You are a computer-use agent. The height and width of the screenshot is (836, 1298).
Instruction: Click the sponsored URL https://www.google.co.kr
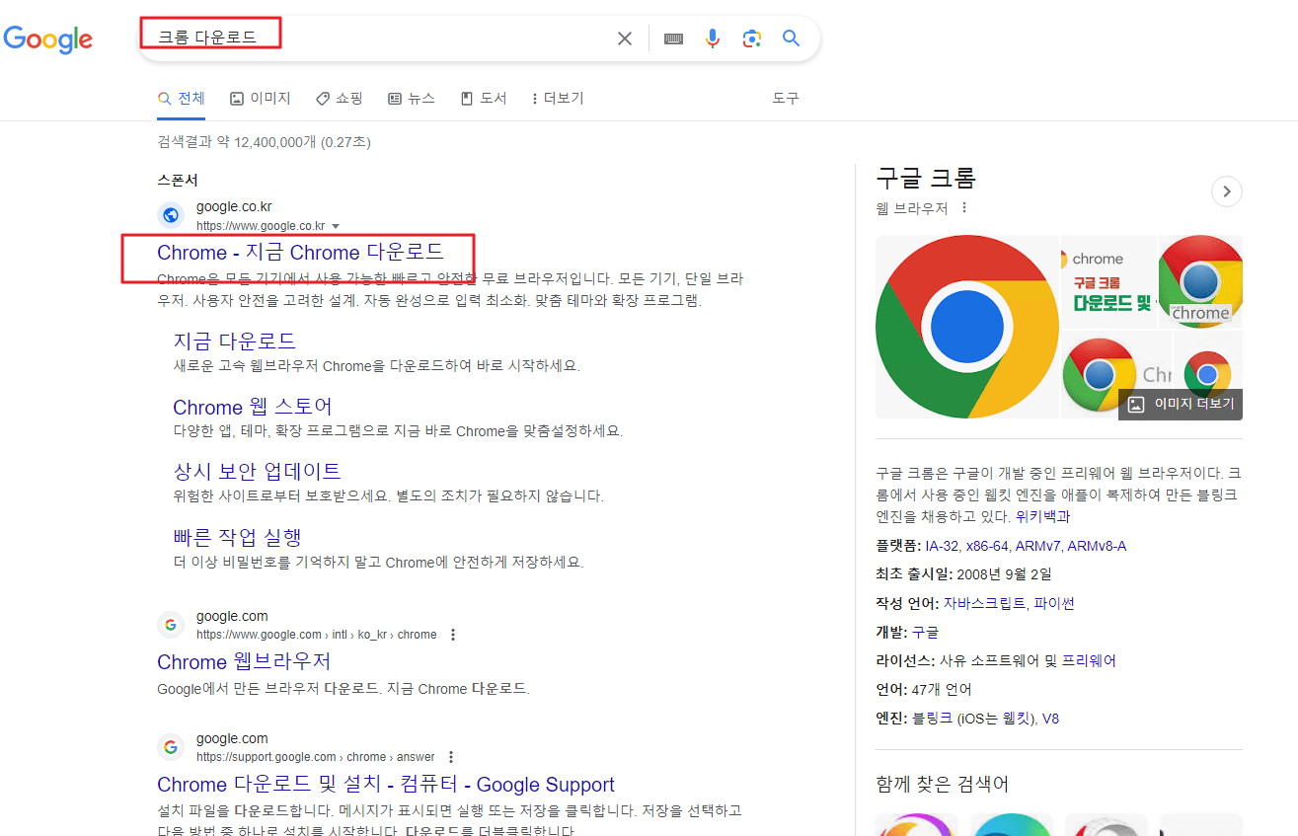tap(261, 226)
